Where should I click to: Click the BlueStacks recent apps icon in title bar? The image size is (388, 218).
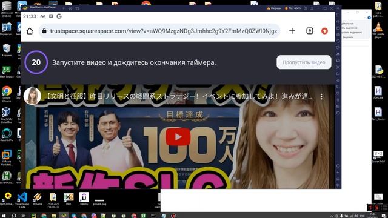(x=77, y=8)
